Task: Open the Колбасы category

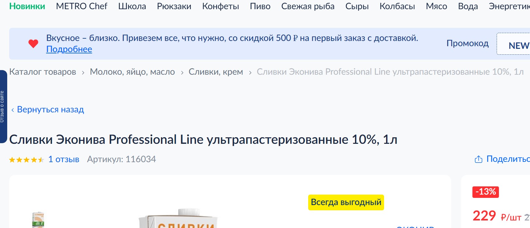Action: pyautogui.click(x=397, y=6)
